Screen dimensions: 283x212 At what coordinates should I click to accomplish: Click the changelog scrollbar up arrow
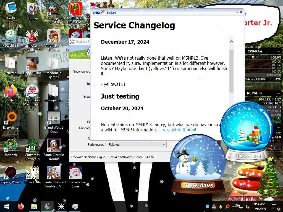click(x=231, y=42)
